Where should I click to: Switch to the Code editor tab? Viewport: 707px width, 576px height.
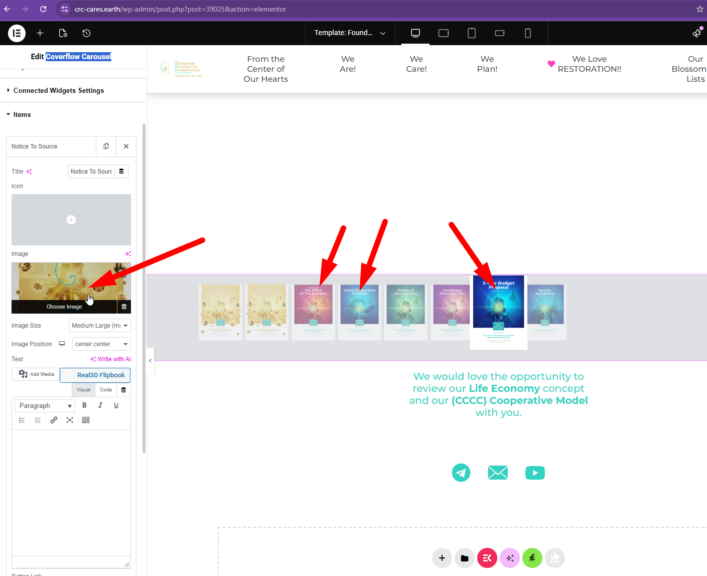pos(106,390)
